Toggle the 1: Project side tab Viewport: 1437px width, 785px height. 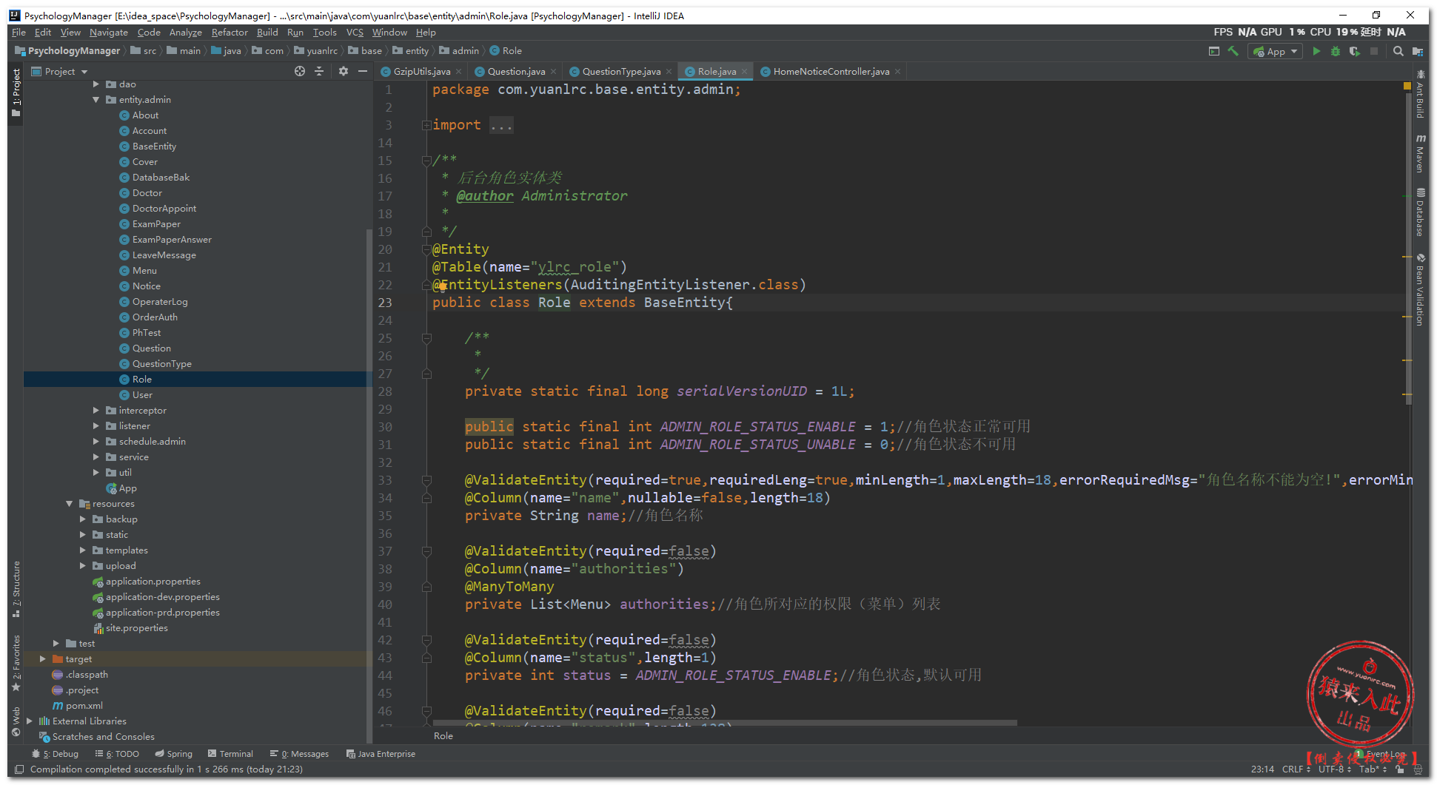(x=16, y=92)
